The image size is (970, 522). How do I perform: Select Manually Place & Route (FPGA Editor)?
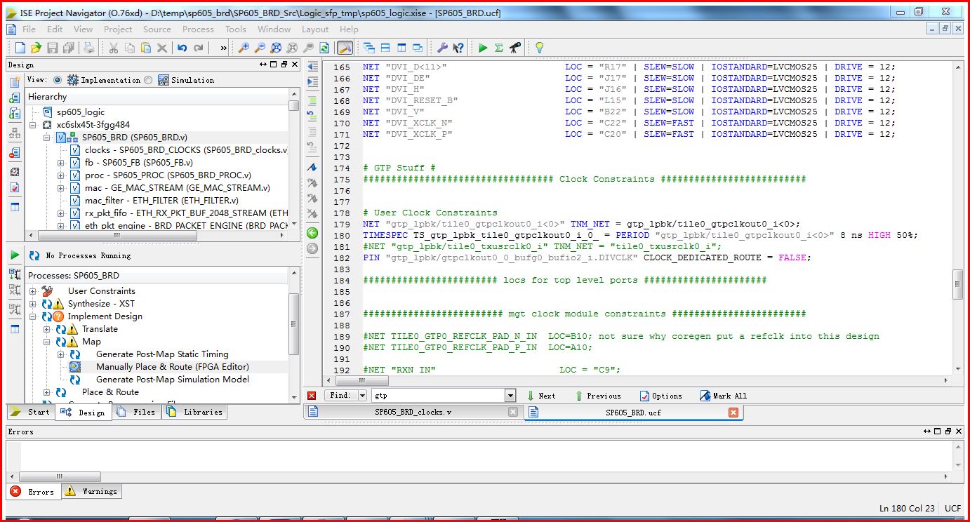click(173, 367)
